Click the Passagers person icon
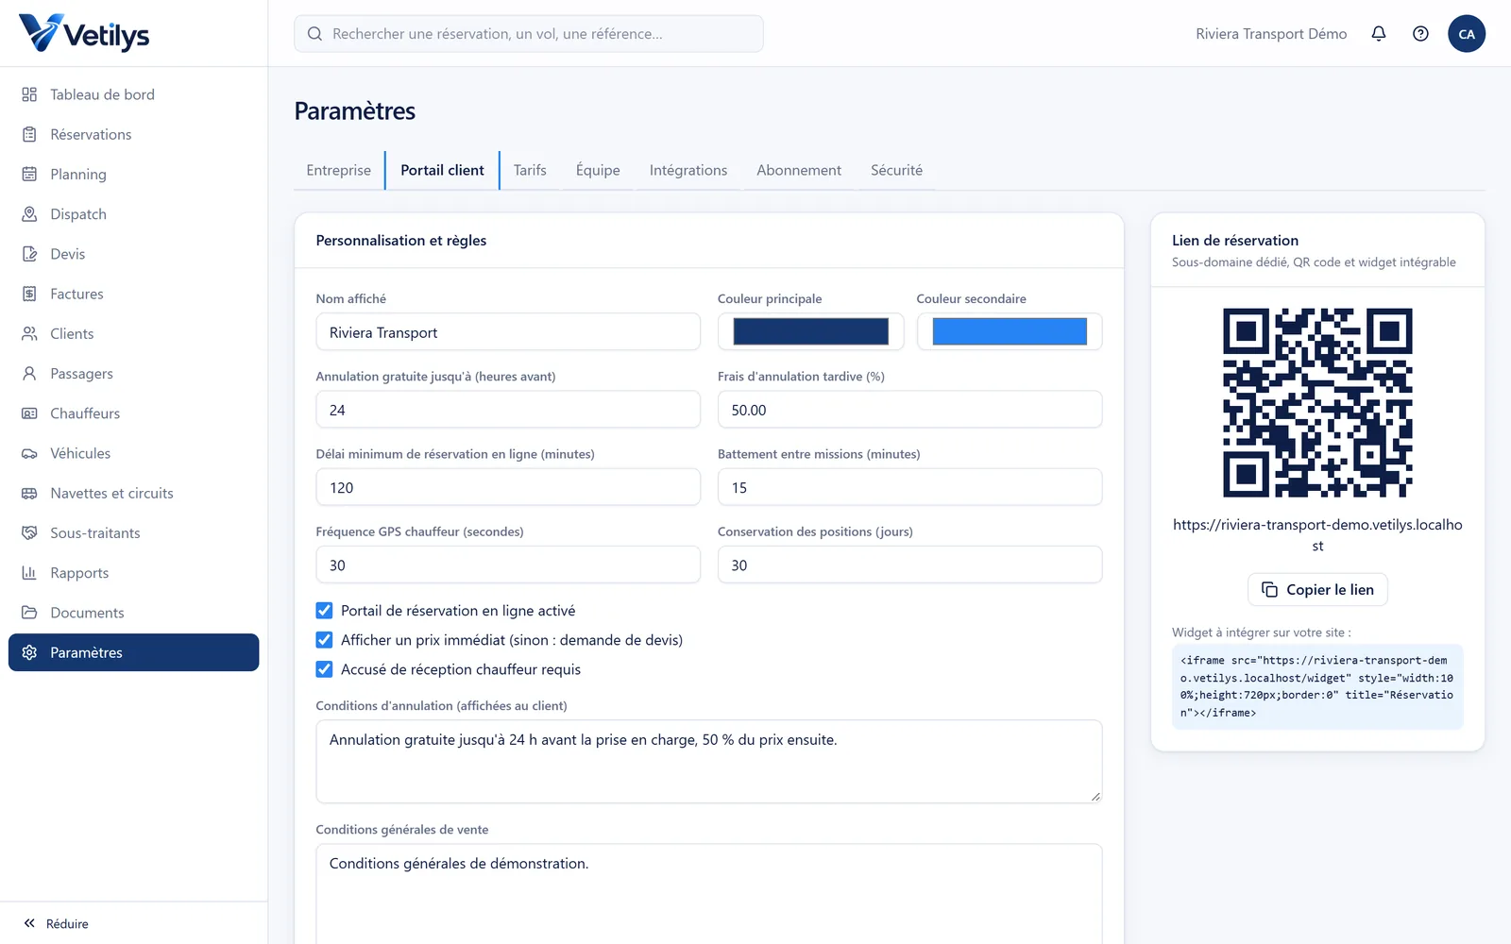The width and height of the screenshot is (1511, 944). click(x=29, y=374)
